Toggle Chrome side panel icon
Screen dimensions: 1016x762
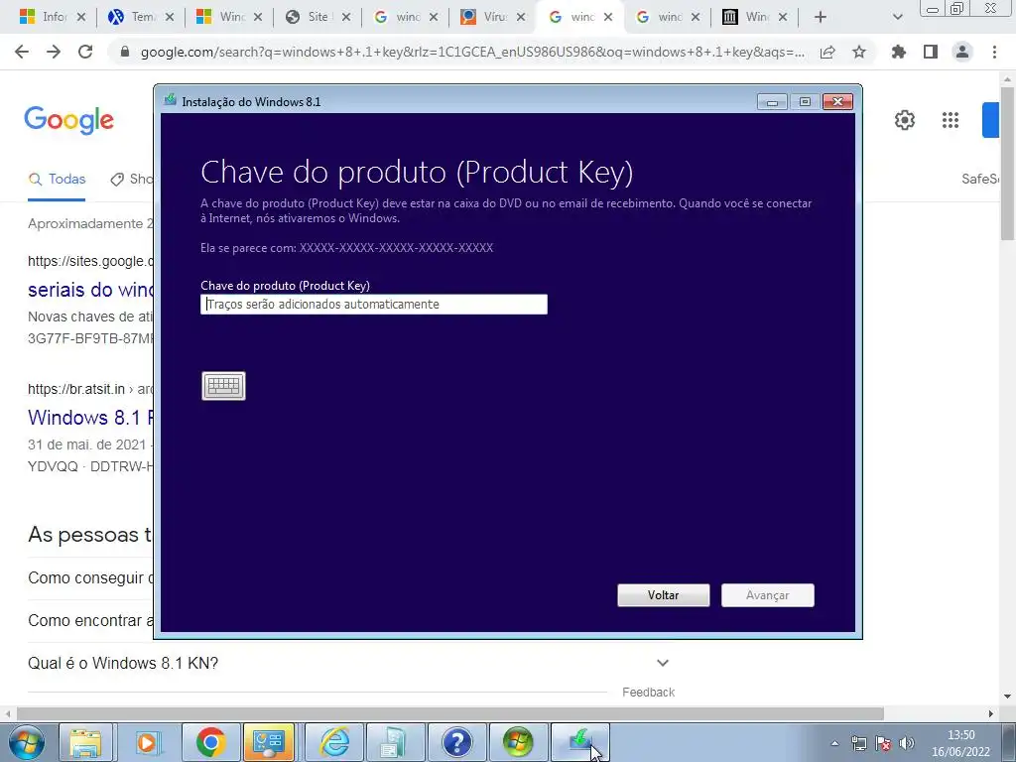tap(931, 52)
